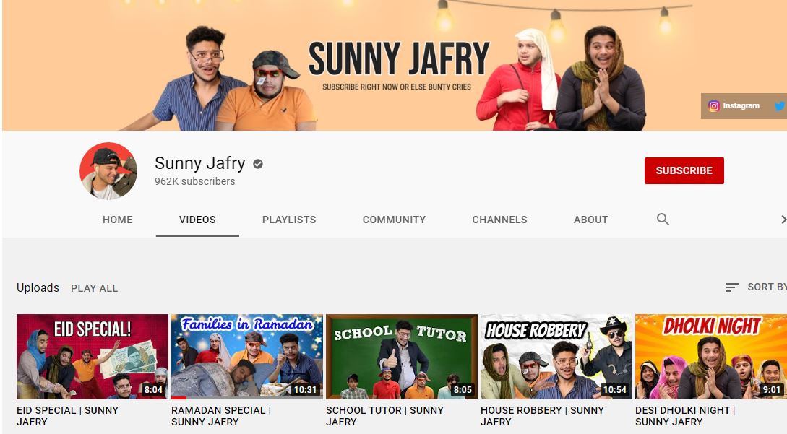Go to the Community tab

(394, 220)
